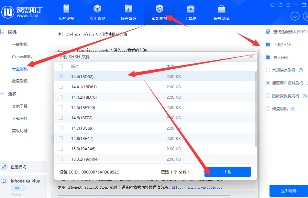Select Download Firmware (下载固件) in sidebar
308x198 pixels.
tap(20, 118)
